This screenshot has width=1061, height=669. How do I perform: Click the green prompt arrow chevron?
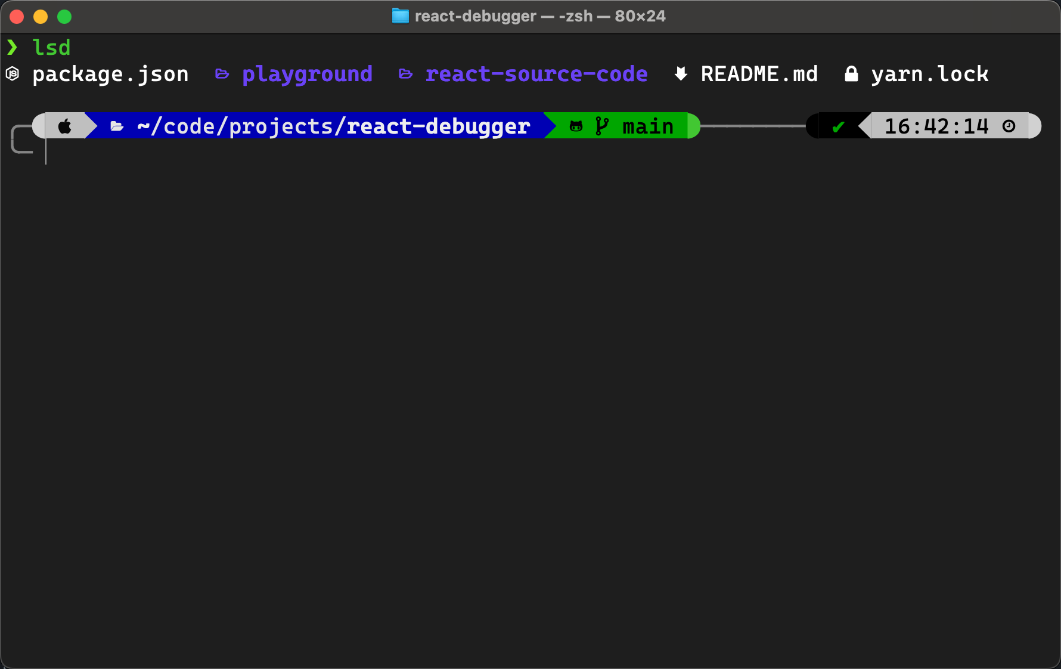13,47
